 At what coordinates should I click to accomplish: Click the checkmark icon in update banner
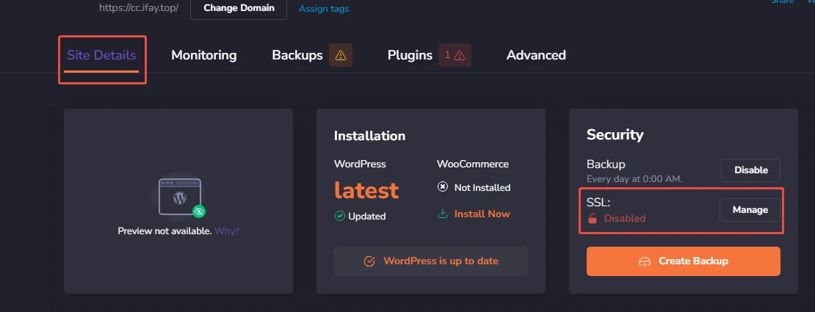369,261
